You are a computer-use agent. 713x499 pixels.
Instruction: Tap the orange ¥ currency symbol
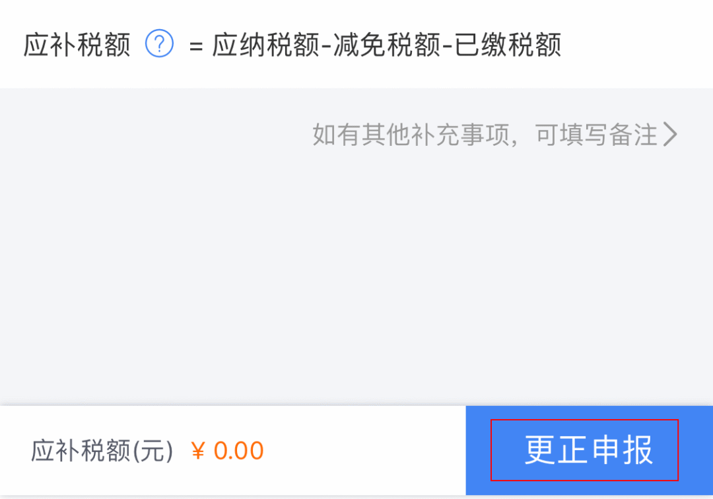point(198,451)
